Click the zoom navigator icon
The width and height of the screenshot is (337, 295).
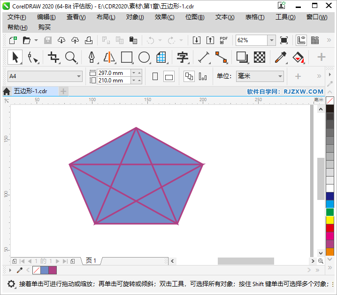tap(321, 261)
